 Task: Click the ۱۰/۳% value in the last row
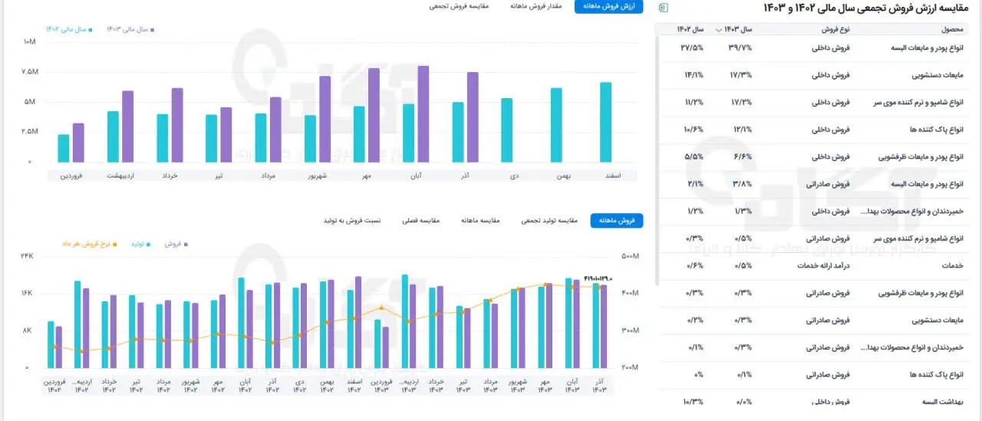693,402
